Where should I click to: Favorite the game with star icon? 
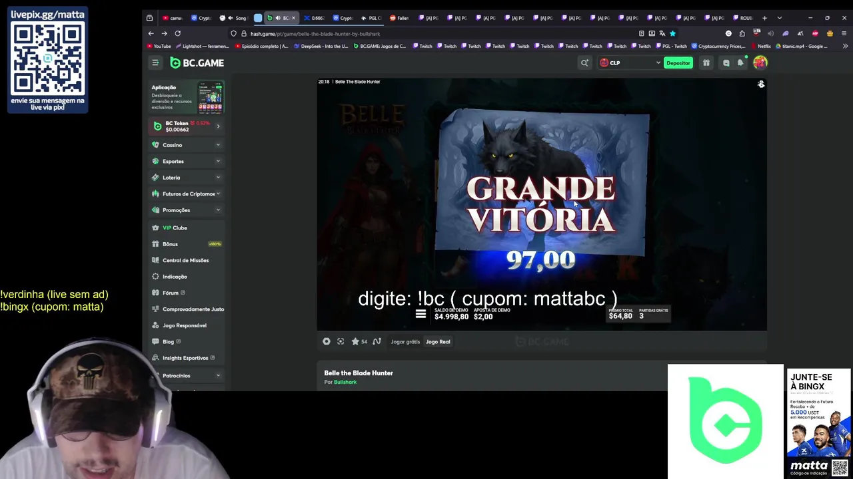coord(355,341)
